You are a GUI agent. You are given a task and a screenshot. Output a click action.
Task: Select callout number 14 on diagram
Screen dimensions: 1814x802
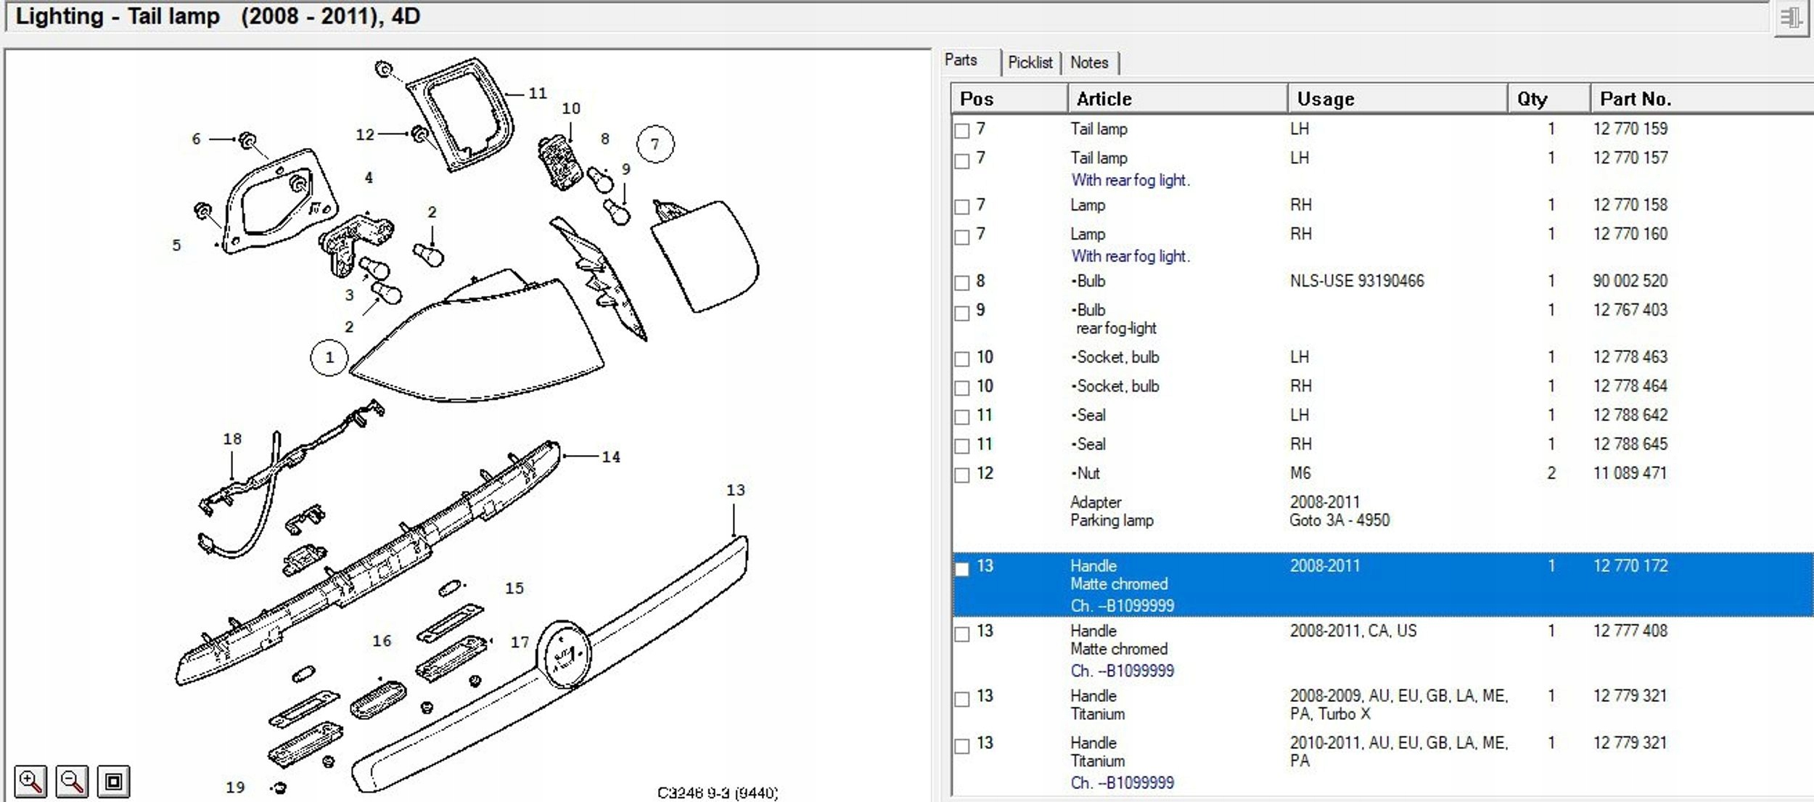pyautogui.click(x=611, y=457)
